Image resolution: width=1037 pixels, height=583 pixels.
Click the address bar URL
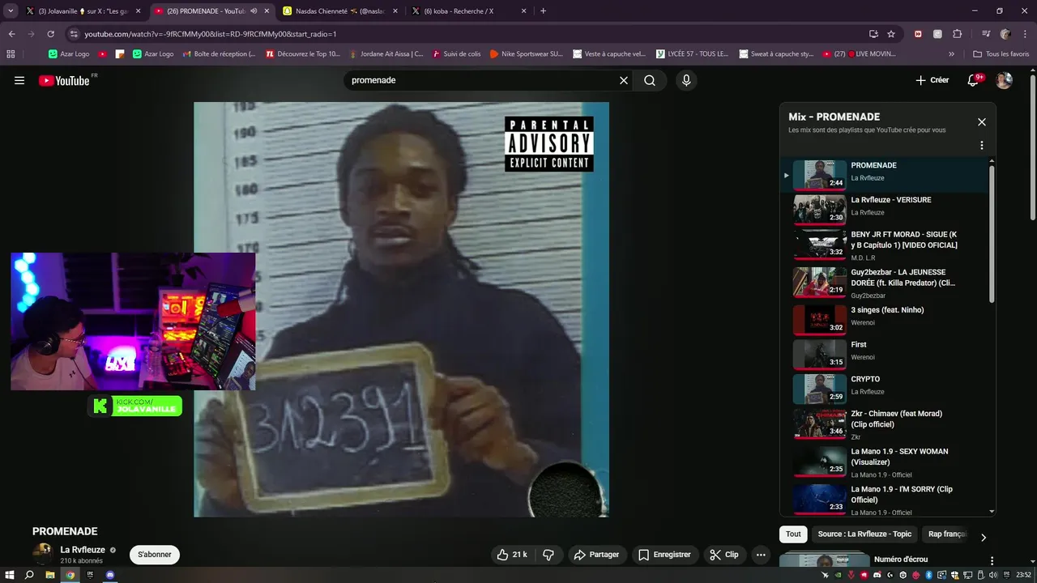tap(211, 34)
